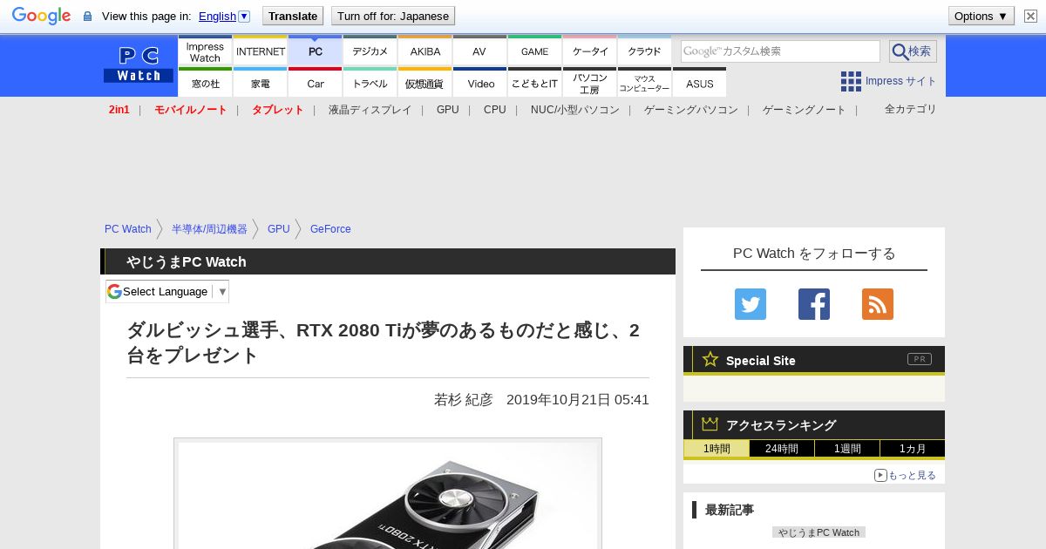The image size is (1046, 549).
Task: Expand the Select Language dropdown arrow
Action: pyautogui.click(x=222, y=292)
